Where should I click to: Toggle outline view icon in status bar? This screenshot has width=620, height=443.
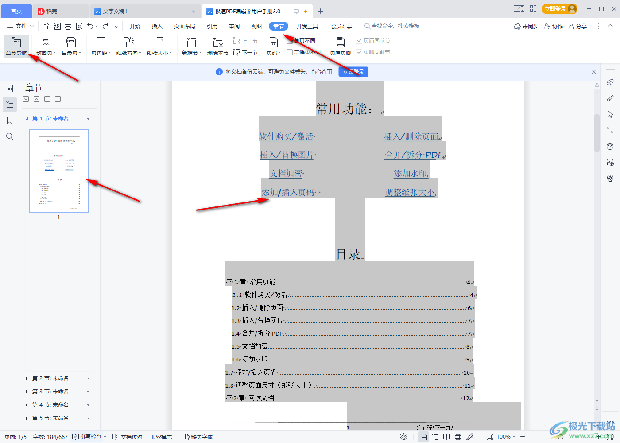point(435,437)
